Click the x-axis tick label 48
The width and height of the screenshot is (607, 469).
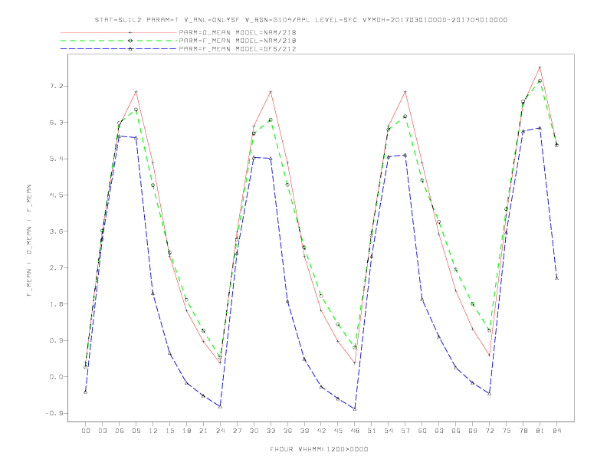pyautogui.click(x=355, y=431)
